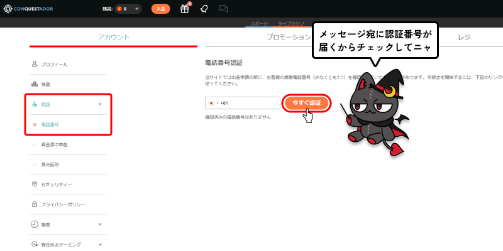
Task: Click the 電話番号認証 heading
Action: 224,63
